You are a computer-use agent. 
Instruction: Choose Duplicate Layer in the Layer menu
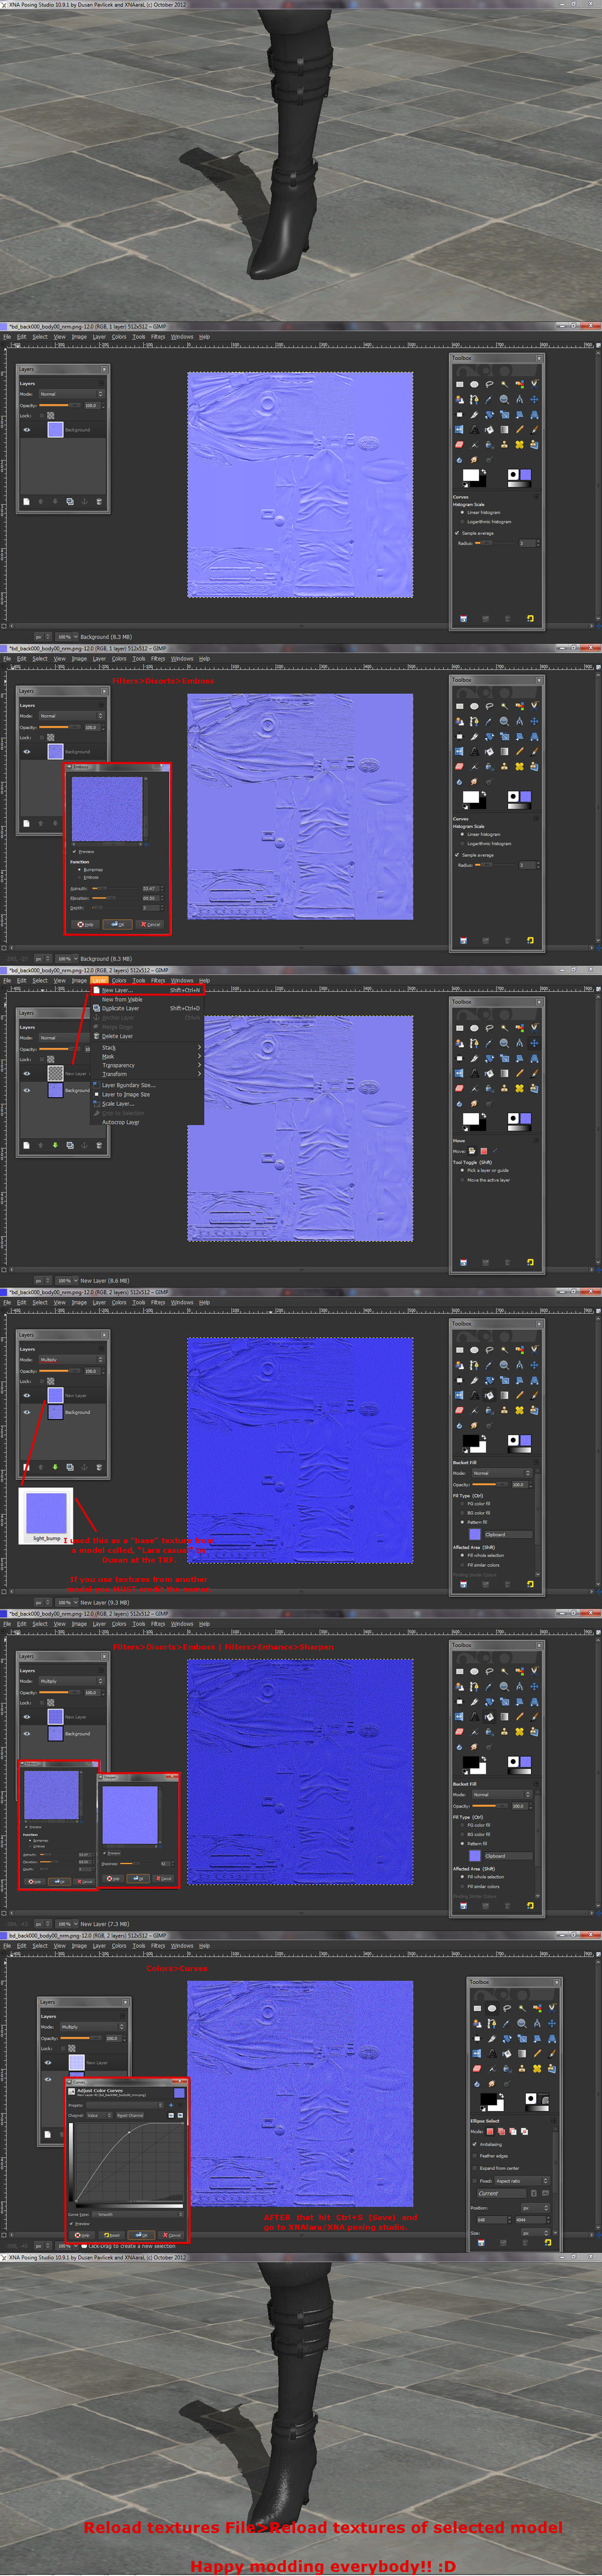pos(146,1008)
